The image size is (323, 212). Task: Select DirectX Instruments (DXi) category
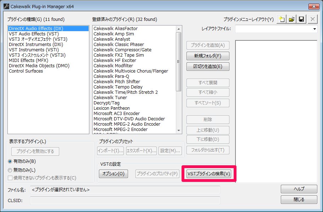(48, 45)
